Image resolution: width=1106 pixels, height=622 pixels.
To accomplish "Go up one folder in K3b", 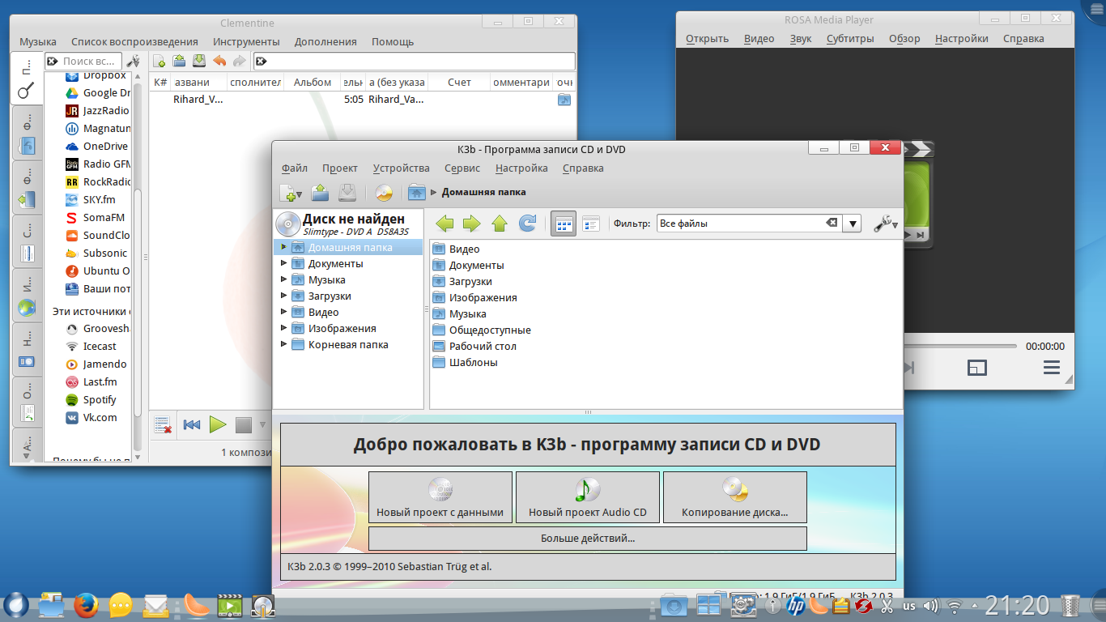I will pyautogui.click(x=500, y=224).
